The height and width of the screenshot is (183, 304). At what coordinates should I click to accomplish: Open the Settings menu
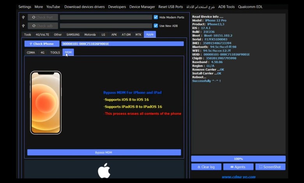coord(25,7)
